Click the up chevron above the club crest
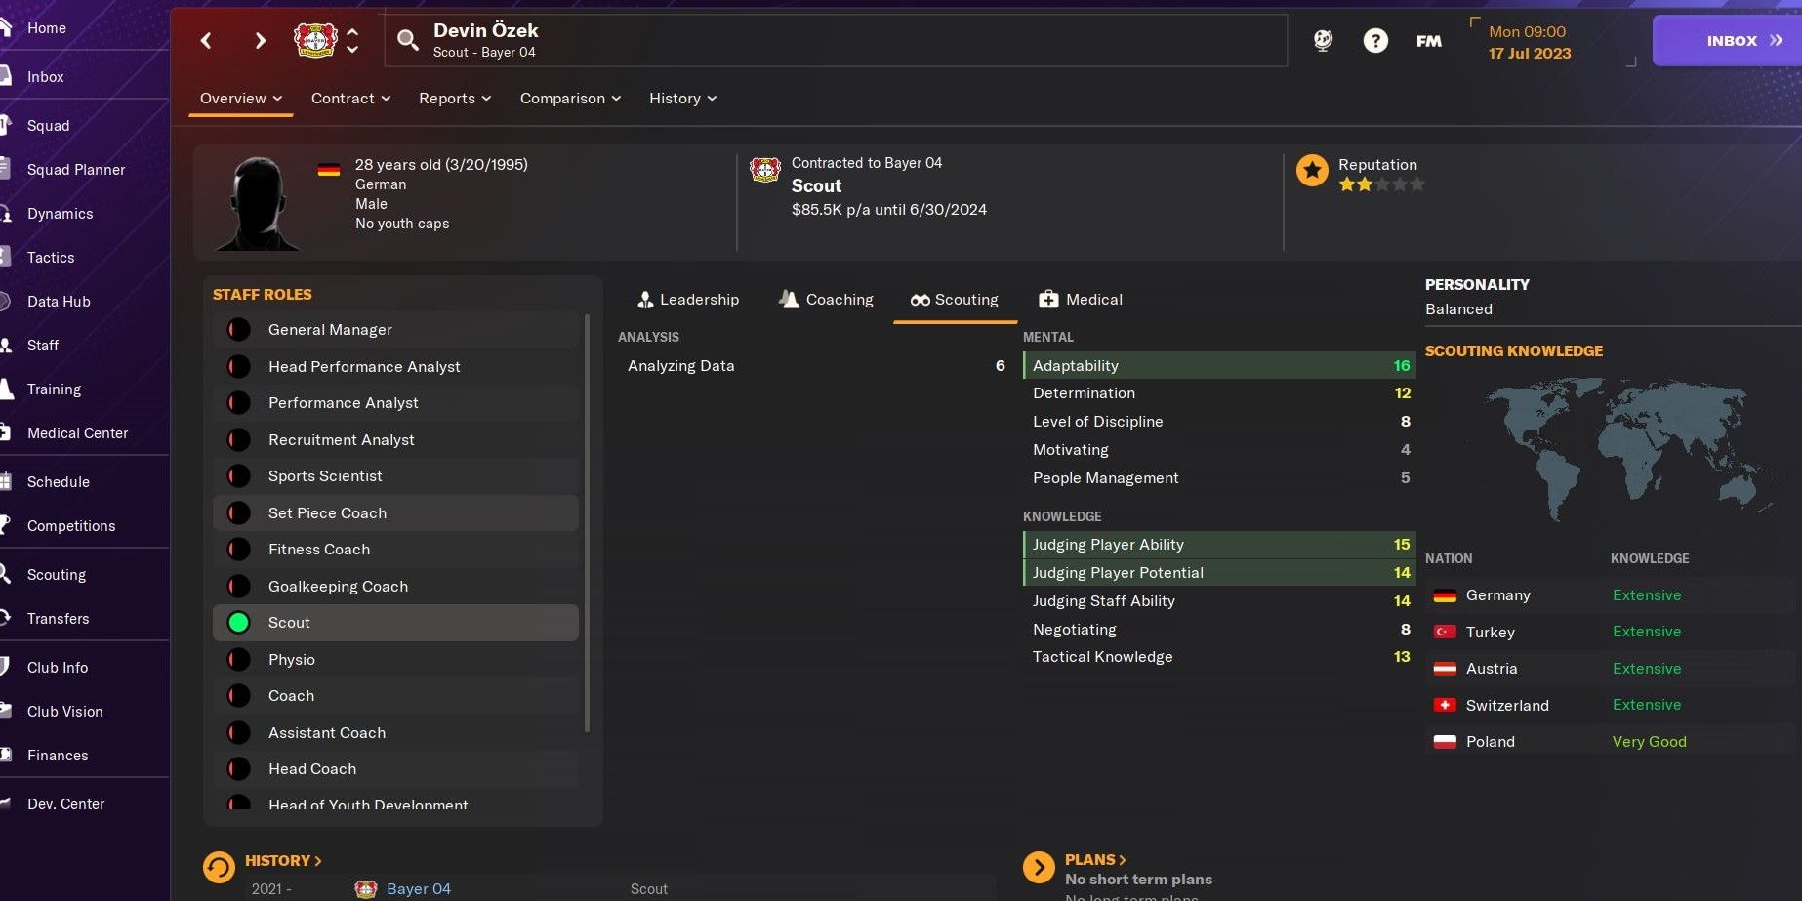The height and width of the screenshot is (901, 1802). [352, 30]
